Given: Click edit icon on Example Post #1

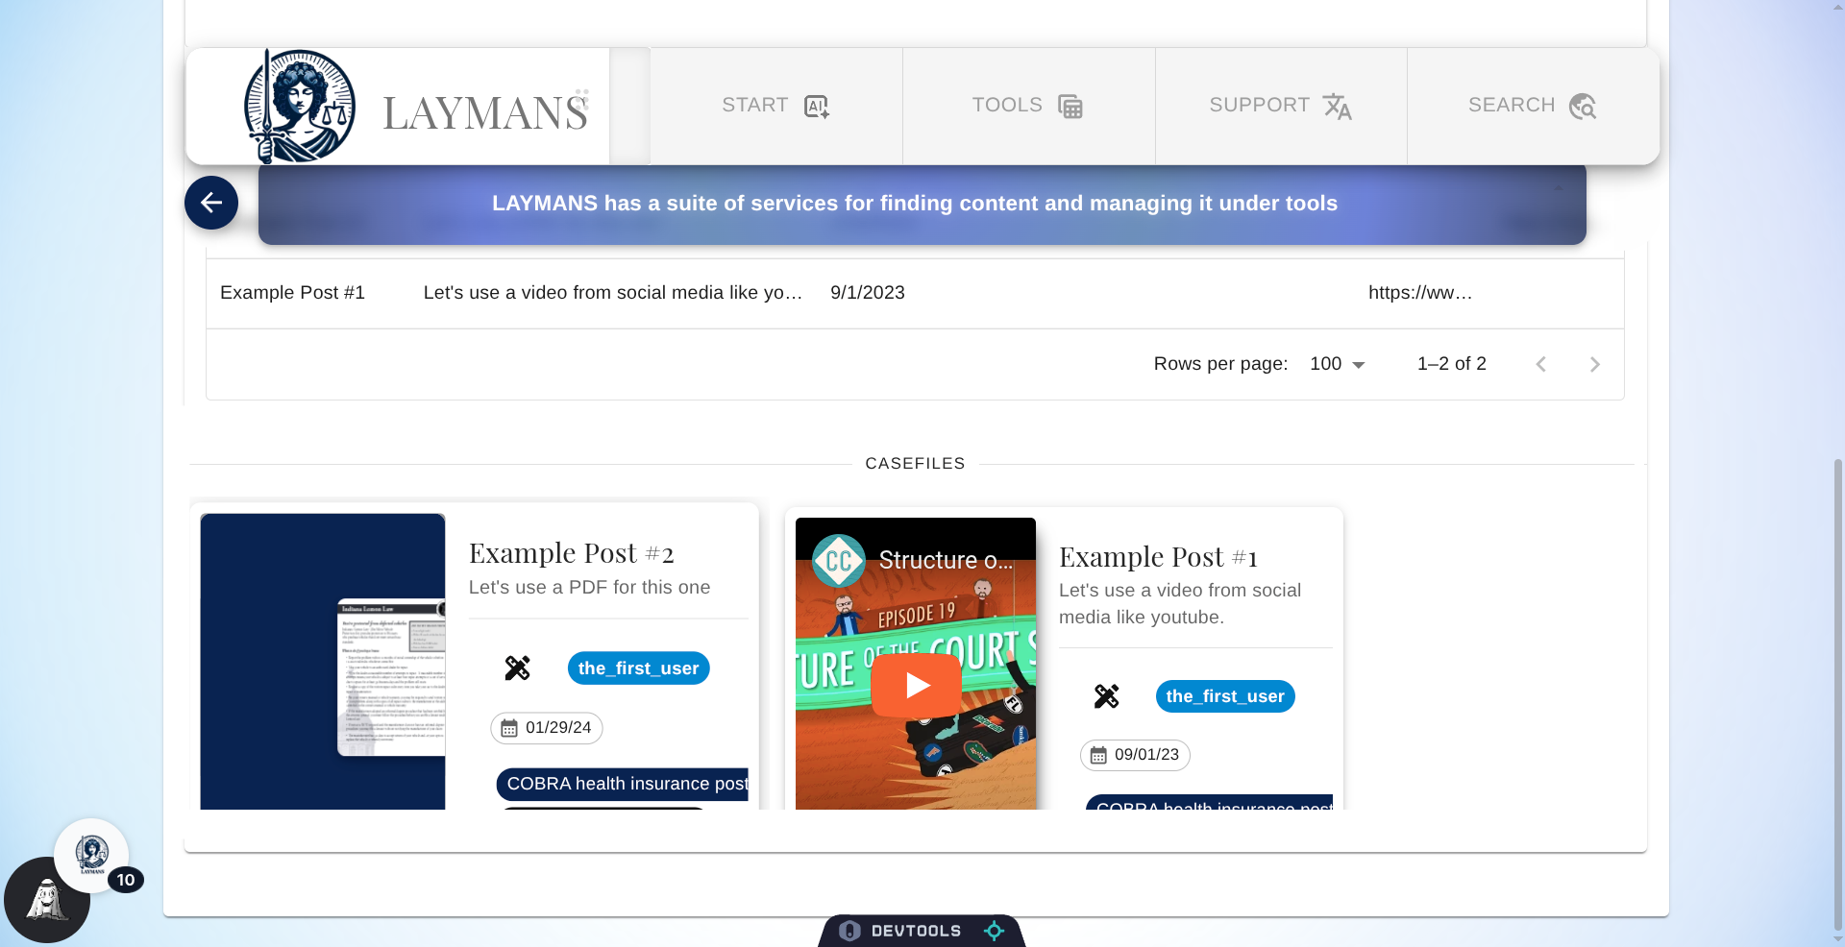Looking at the screenshot, I should click(1106, 696).
